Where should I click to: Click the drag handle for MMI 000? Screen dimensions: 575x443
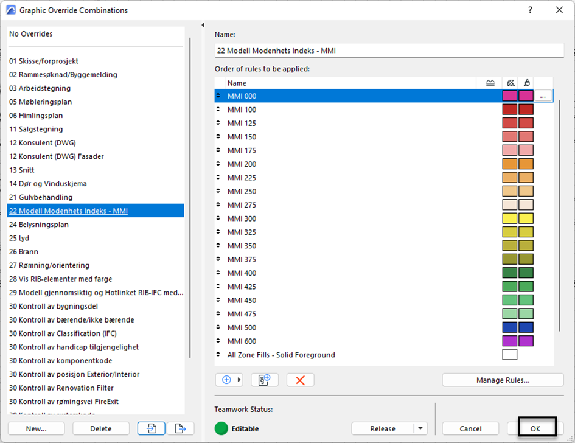[x=218, y=96]
